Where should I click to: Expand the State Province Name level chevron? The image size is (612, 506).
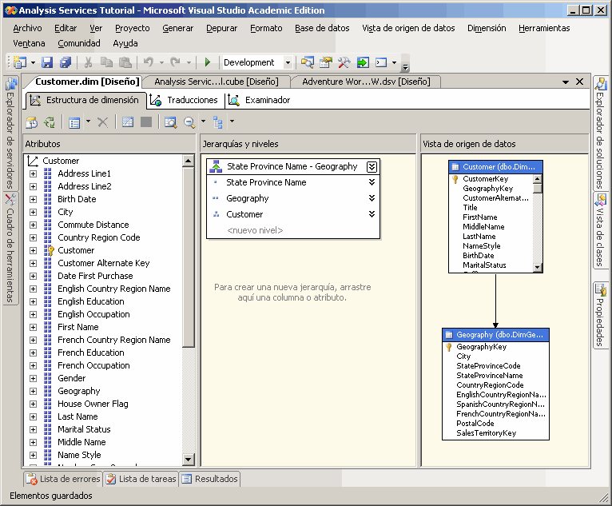pyautogui.click(x=372, y=182)
